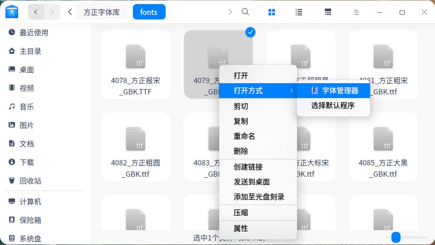Open the 方正字体库 breadcrumb folder
435x245 pixels.
(x=102, y=12)
